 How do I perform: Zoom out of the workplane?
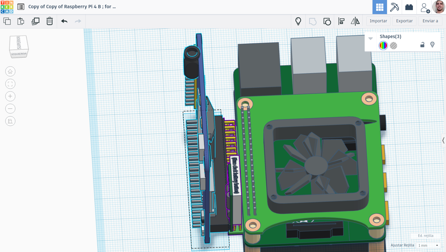click(x=10, y=109)
